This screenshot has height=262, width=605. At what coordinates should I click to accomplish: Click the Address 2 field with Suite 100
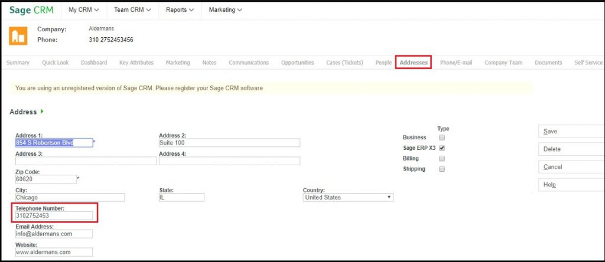[x=230, y=143]
